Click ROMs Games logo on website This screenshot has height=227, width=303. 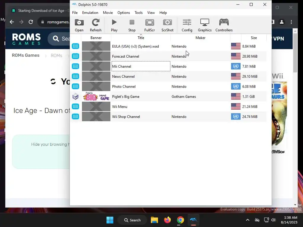point(26,39)
